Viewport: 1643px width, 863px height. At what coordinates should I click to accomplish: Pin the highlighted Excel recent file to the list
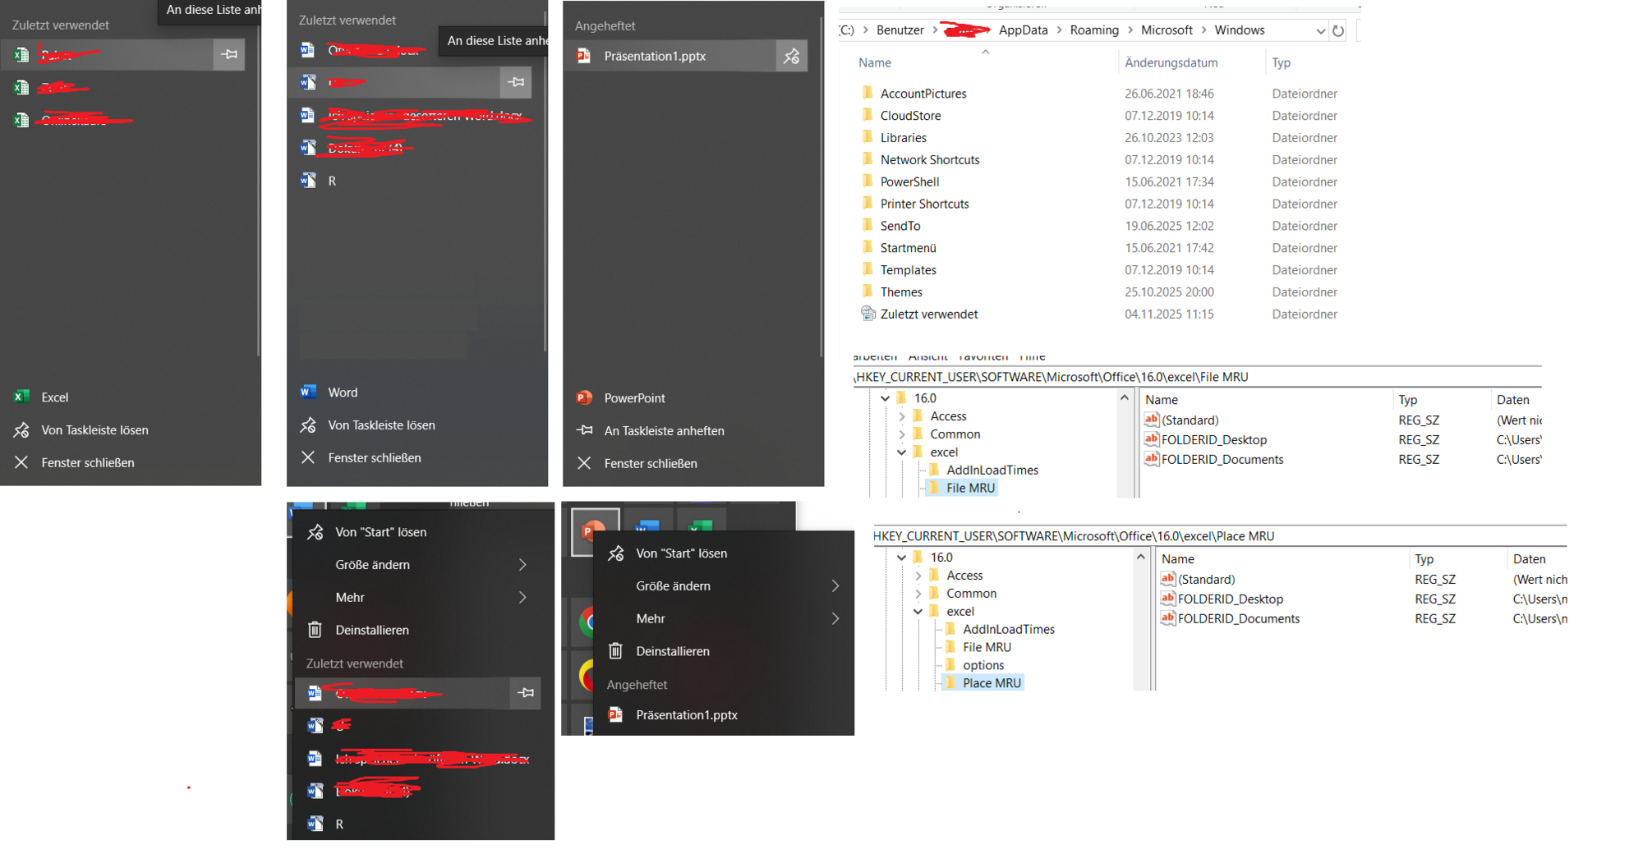click(229, 55)
